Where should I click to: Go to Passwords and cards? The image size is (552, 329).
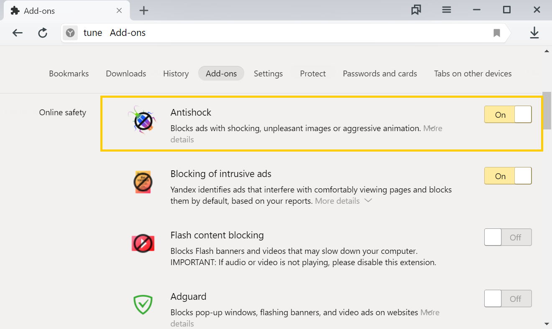[x=380, y=73]
